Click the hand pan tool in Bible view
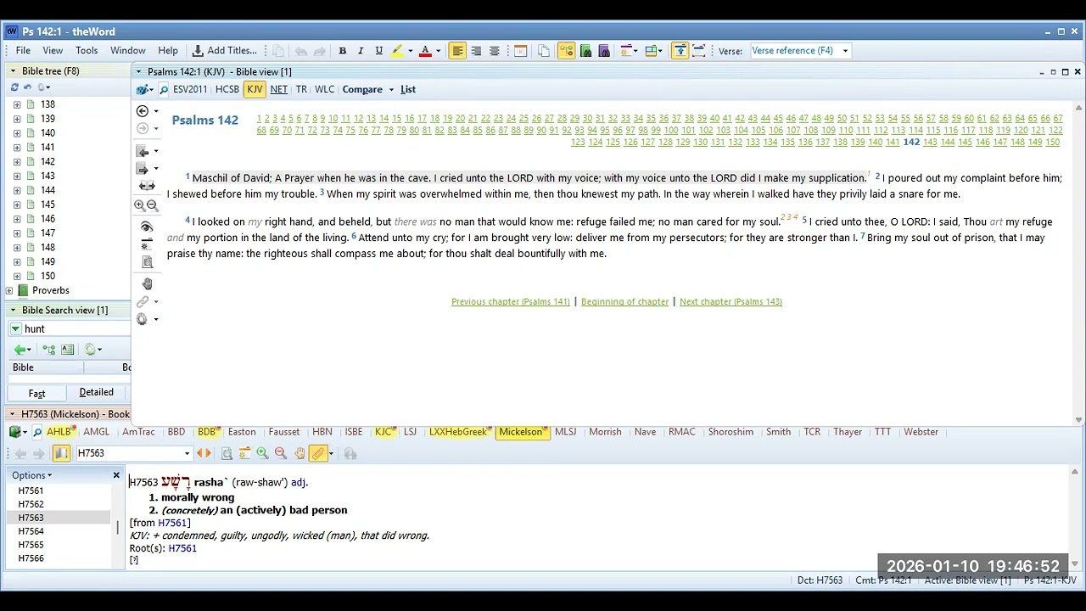This screenshot has width=1086, height=611. (x=147, y=283)
